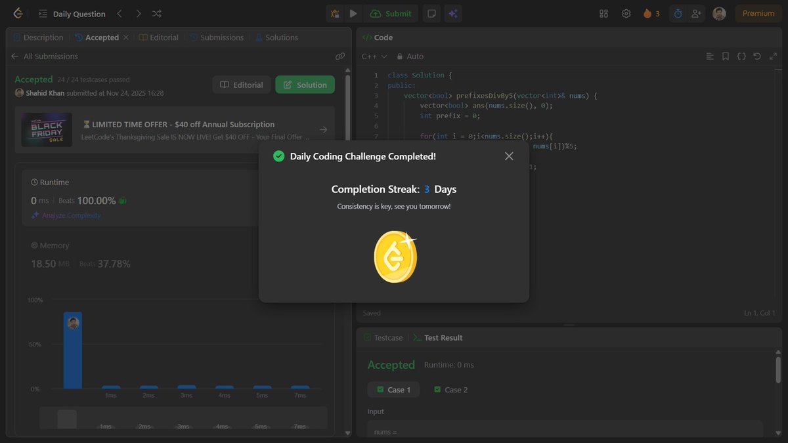Toggle fullscreen code editor icon
The width and height of the screenshot is (788, 443).
tap(772, 56)
